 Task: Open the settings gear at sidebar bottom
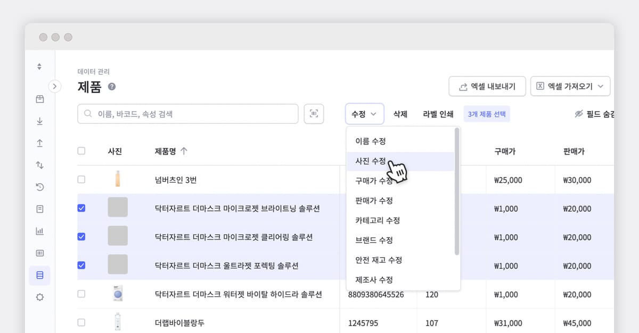pos(39,297)
